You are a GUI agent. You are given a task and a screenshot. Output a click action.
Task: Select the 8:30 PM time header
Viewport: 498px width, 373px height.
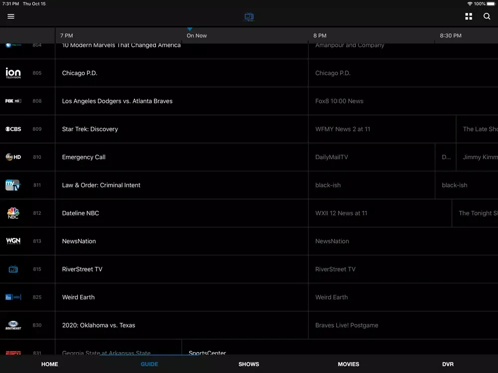coord(450,35)
